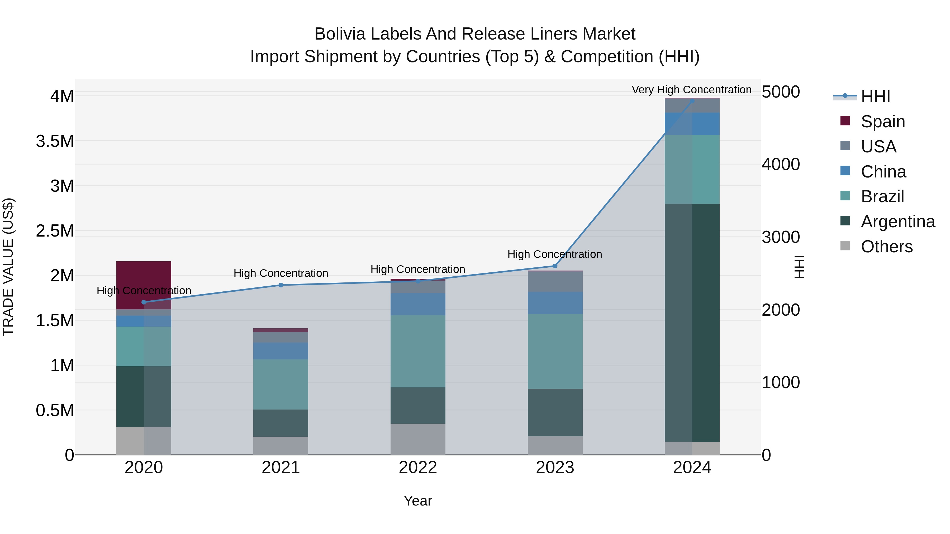Select the USA segment of 2023 bar

coord(555,282)
